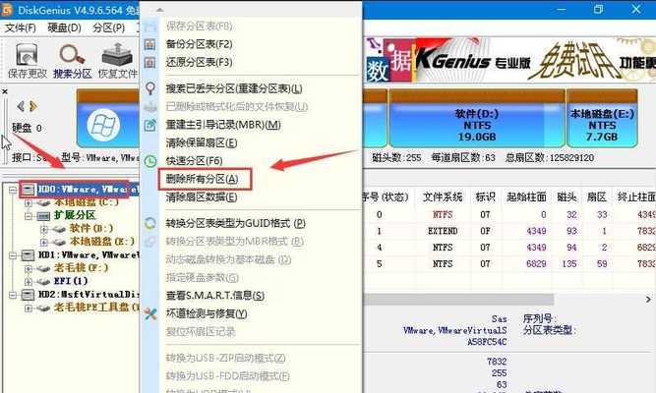Click the Recover Files (恢复文件) toolbar icon
Image resolution: width=656 pixels, height=393 pixels.
[118, 61]
